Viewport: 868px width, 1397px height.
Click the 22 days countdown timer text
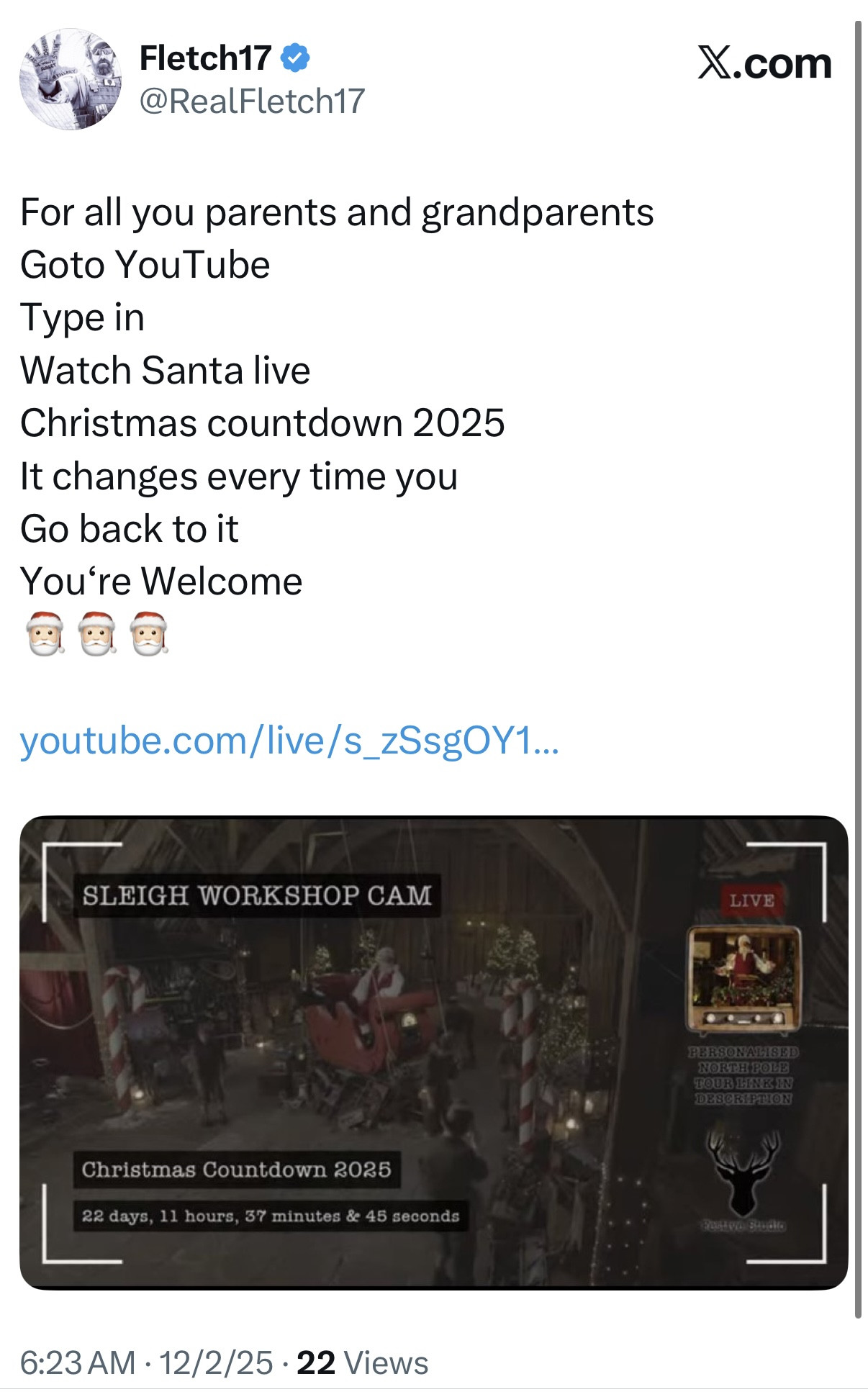pyautogui.click(x=271, y=1216)
